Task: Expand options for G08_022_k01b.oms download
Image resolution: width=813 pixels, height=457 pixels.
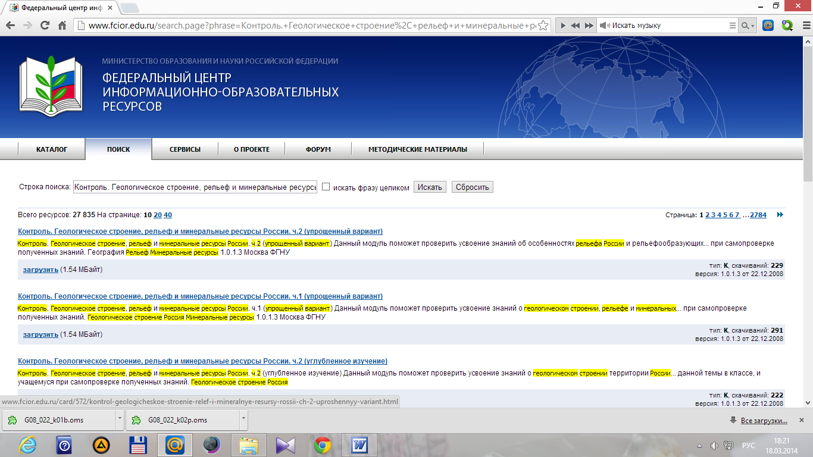Action: [x=120, y=420]
